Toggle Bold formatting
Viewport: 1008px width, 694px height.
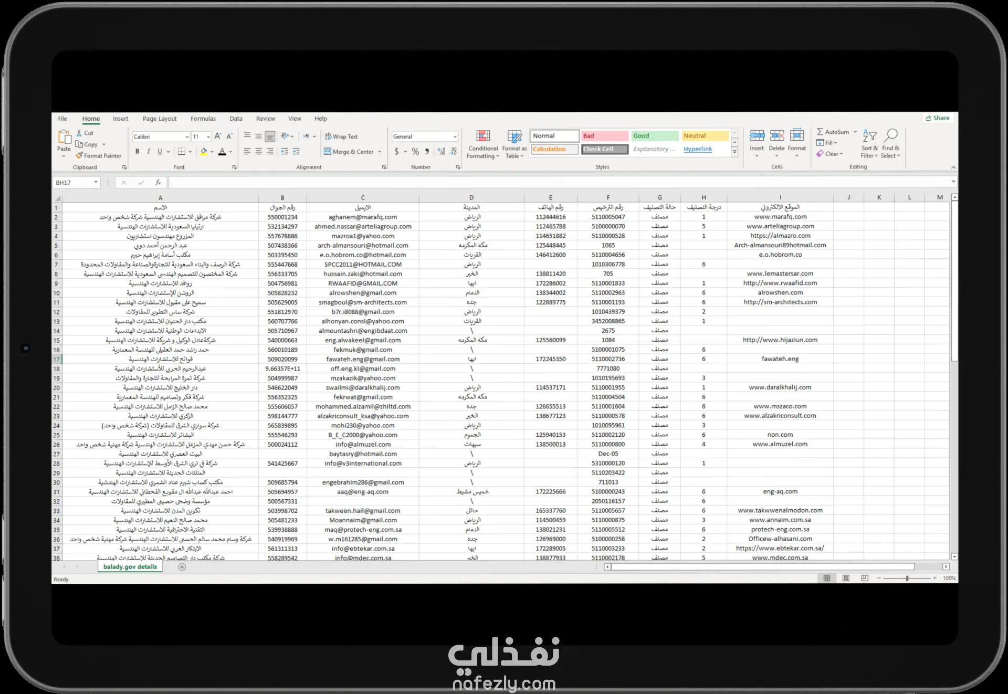[137, 152]
